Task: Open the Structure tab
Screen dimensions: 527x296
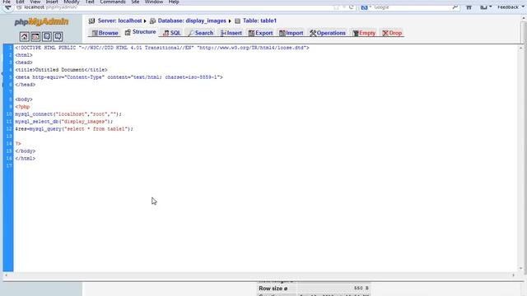Action: click(140, 32)
